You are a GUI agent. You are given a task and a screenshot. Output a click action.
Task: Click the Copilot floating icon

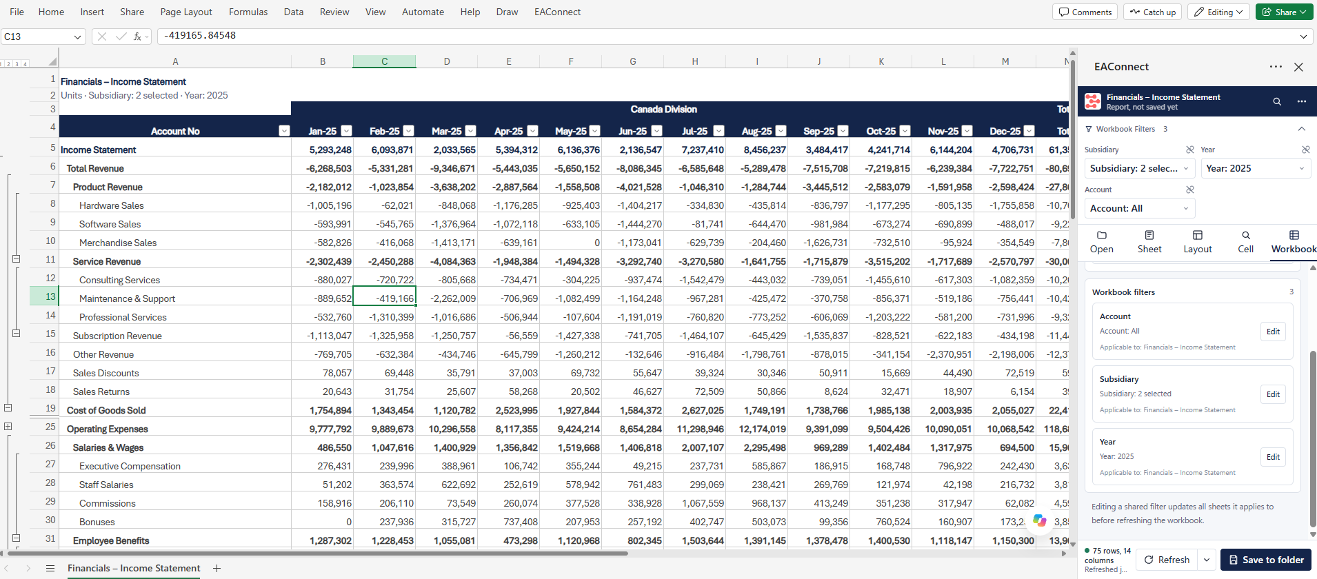coord(1040,520)
